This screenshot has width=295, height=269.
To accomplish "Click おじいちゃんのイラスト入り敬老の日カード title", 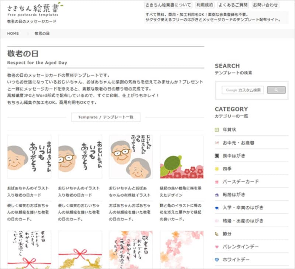I will pos(79,192).
